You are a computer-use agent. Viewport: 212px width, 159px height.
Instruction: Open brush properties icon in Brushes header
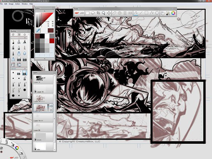pos(13,34)
